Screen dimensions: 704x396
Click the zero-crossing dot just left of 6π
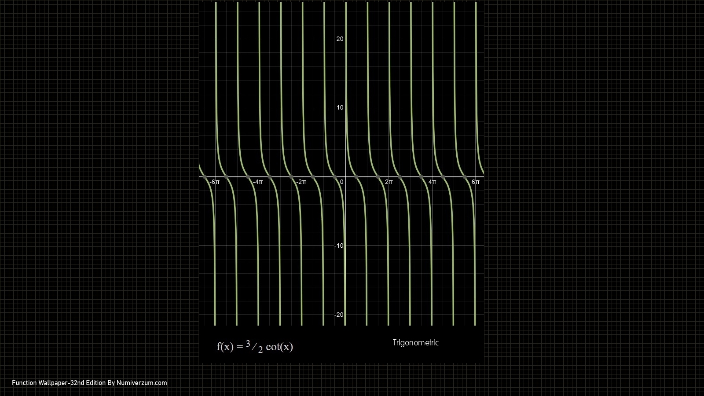(465, 177)
